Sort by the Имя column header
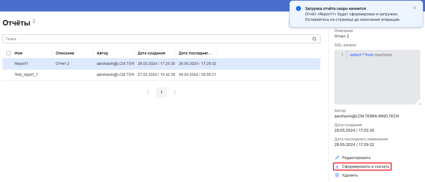Screen dimensions: 425x182 18,53
